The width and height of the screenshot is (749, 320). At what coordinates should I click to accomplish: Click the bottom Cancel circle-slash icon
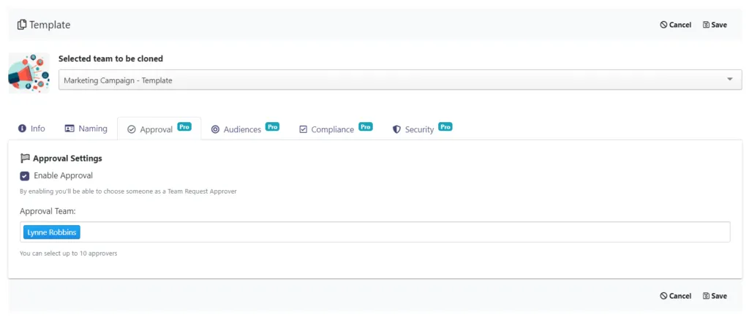click(x=663, y=296)
